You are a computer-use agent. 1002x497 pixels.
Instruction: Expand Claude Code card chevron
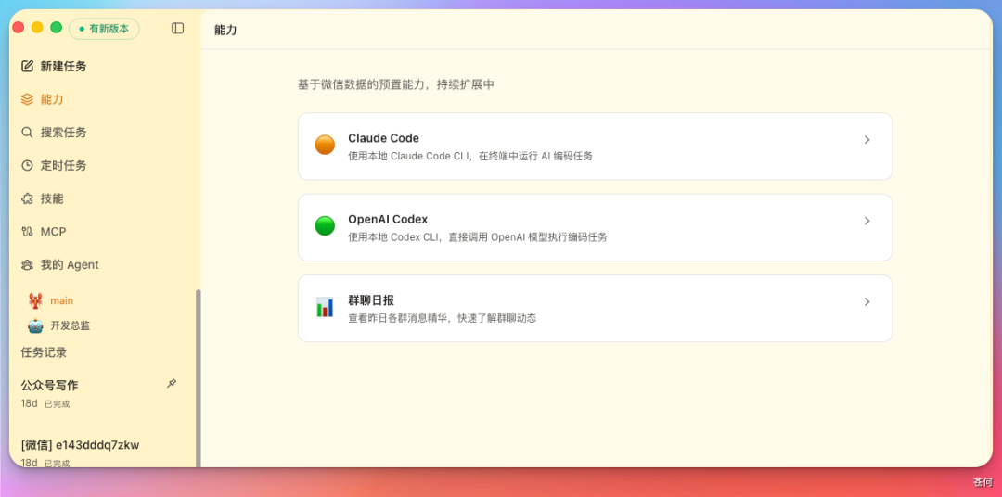(867, 139)
